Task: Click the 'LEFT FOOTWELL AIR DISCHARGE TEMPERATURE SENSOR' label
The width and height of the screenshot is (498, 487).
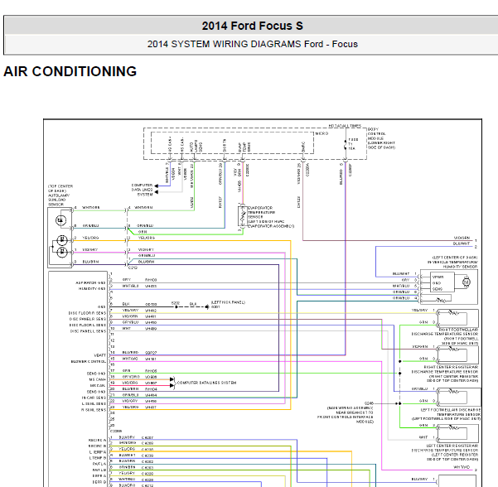Action: coord(447,414)
